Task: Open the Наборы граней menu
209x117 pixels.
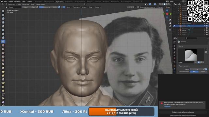Action: pyautogui.click(x=40, y=4)
